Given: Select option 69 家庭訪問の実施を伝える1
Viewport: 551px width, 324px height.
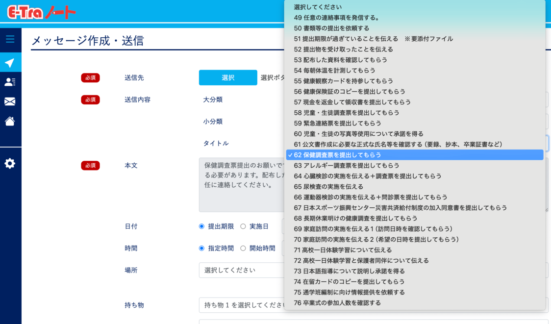Looking at the screenshot, I should (x=415, y=229).
